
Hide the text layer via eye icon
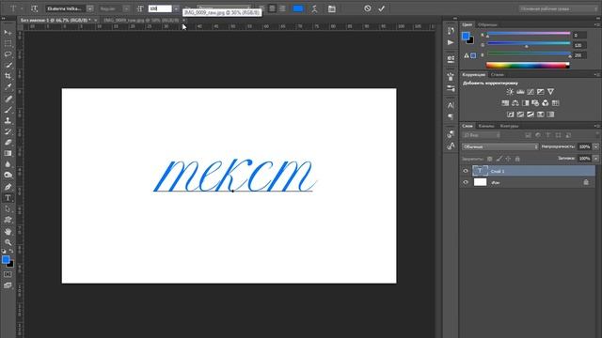point(466,171)
